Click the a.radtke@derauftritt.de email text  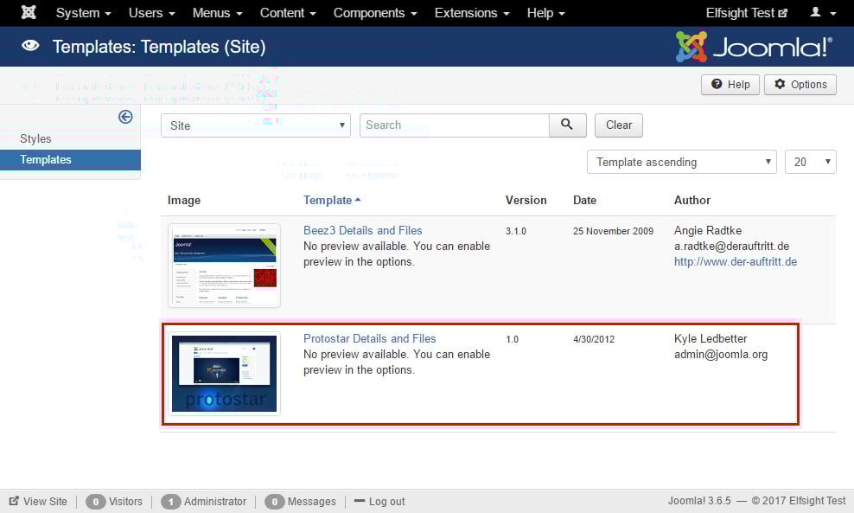tap(732, 247)
